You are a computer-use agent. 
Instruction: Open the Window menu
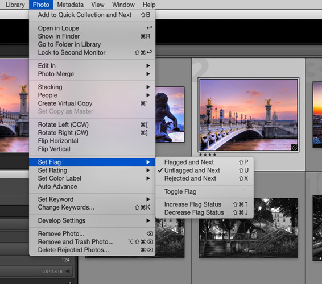coord(123,5)
